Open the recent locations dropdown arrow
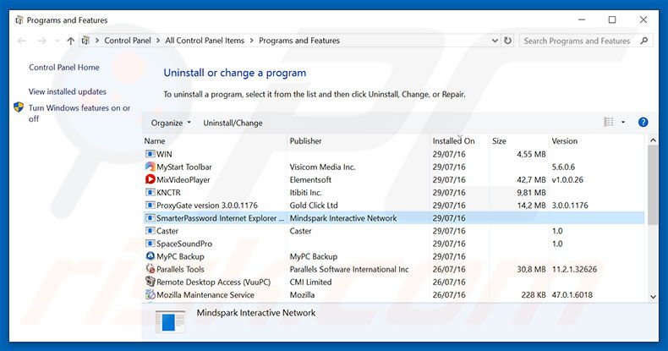Screen dimensions: 668x351 [x=57, y=41]
